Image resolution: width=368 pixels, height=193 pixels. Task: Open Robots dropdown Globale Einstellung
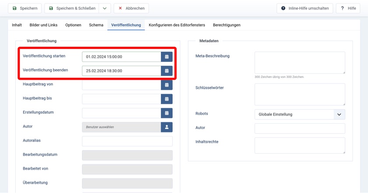coord(299,114)
